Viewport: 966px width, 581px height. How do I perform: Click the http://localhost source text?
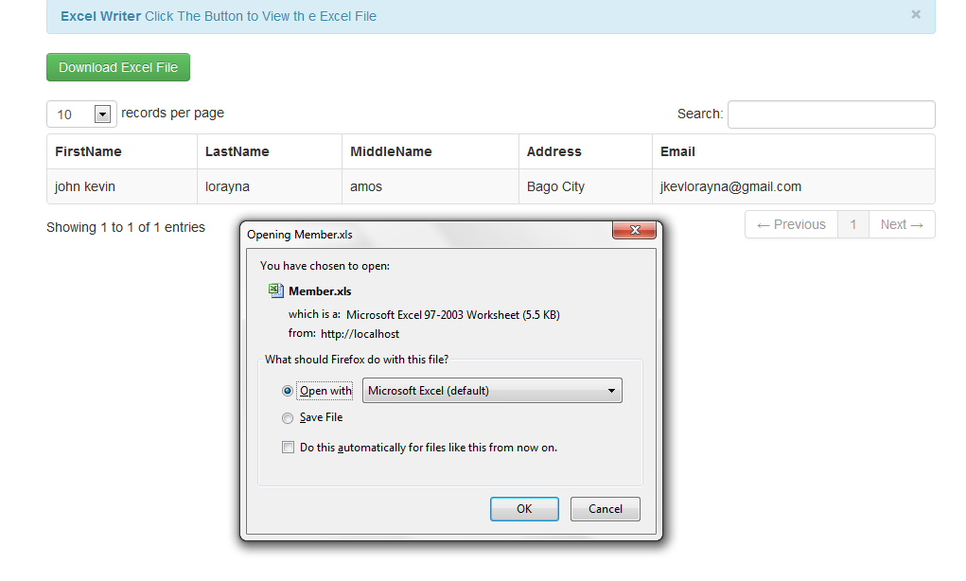click(x=360, y=334)
